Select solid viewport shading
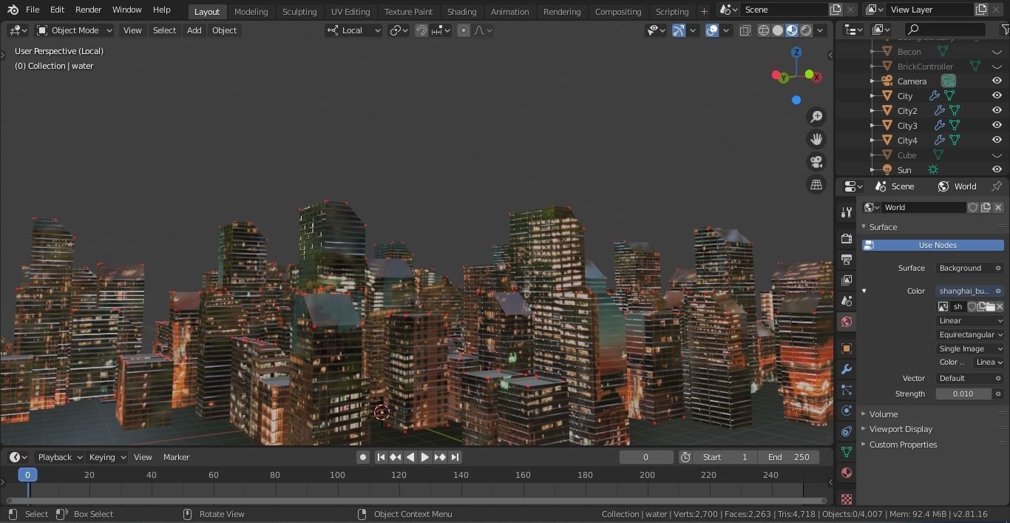 point(778,30)
